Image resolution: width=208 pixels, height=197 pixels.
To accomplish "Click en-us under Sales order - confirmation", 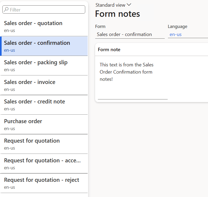I will (x=9, y=50).
